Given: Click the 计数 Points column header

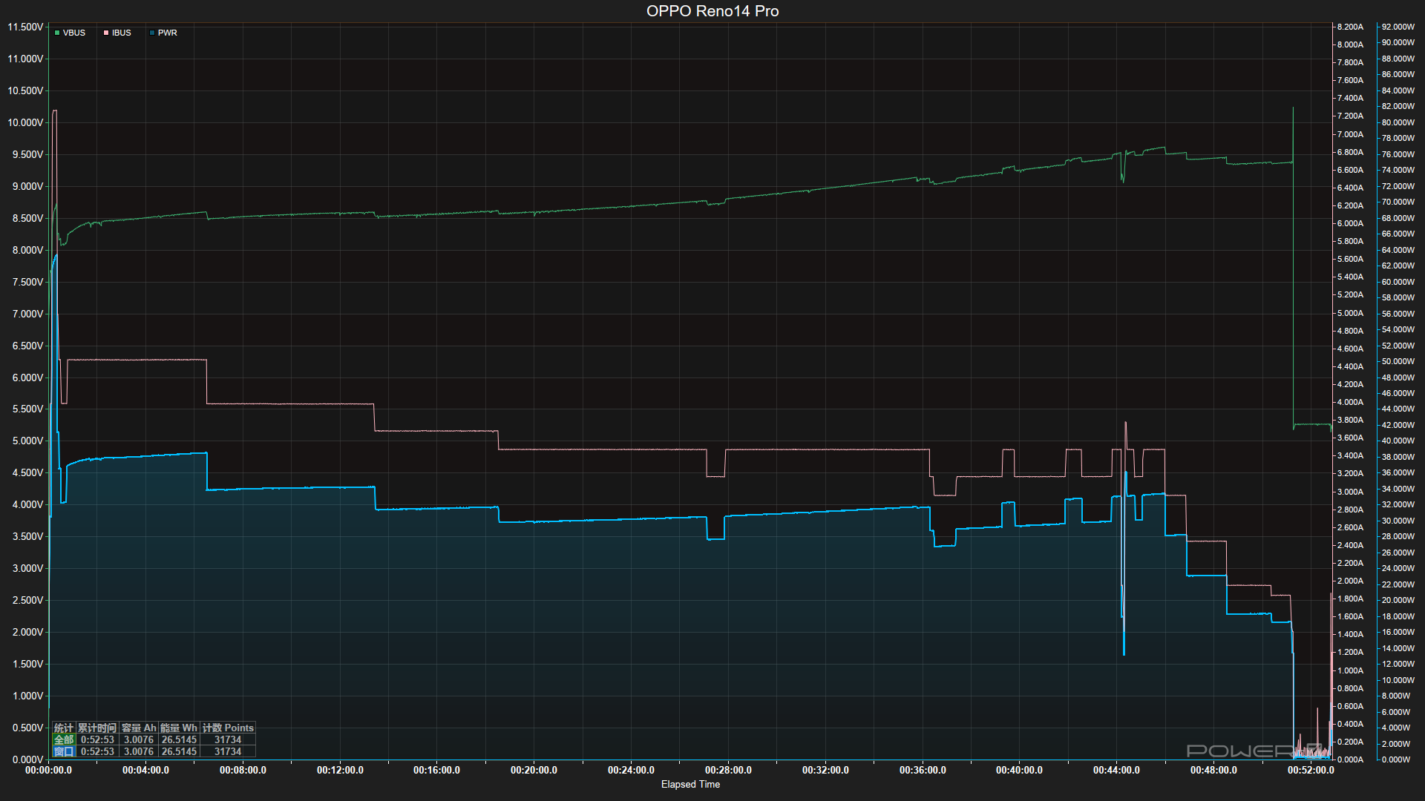Looking at the screenshot, I should tap(228, 728).
